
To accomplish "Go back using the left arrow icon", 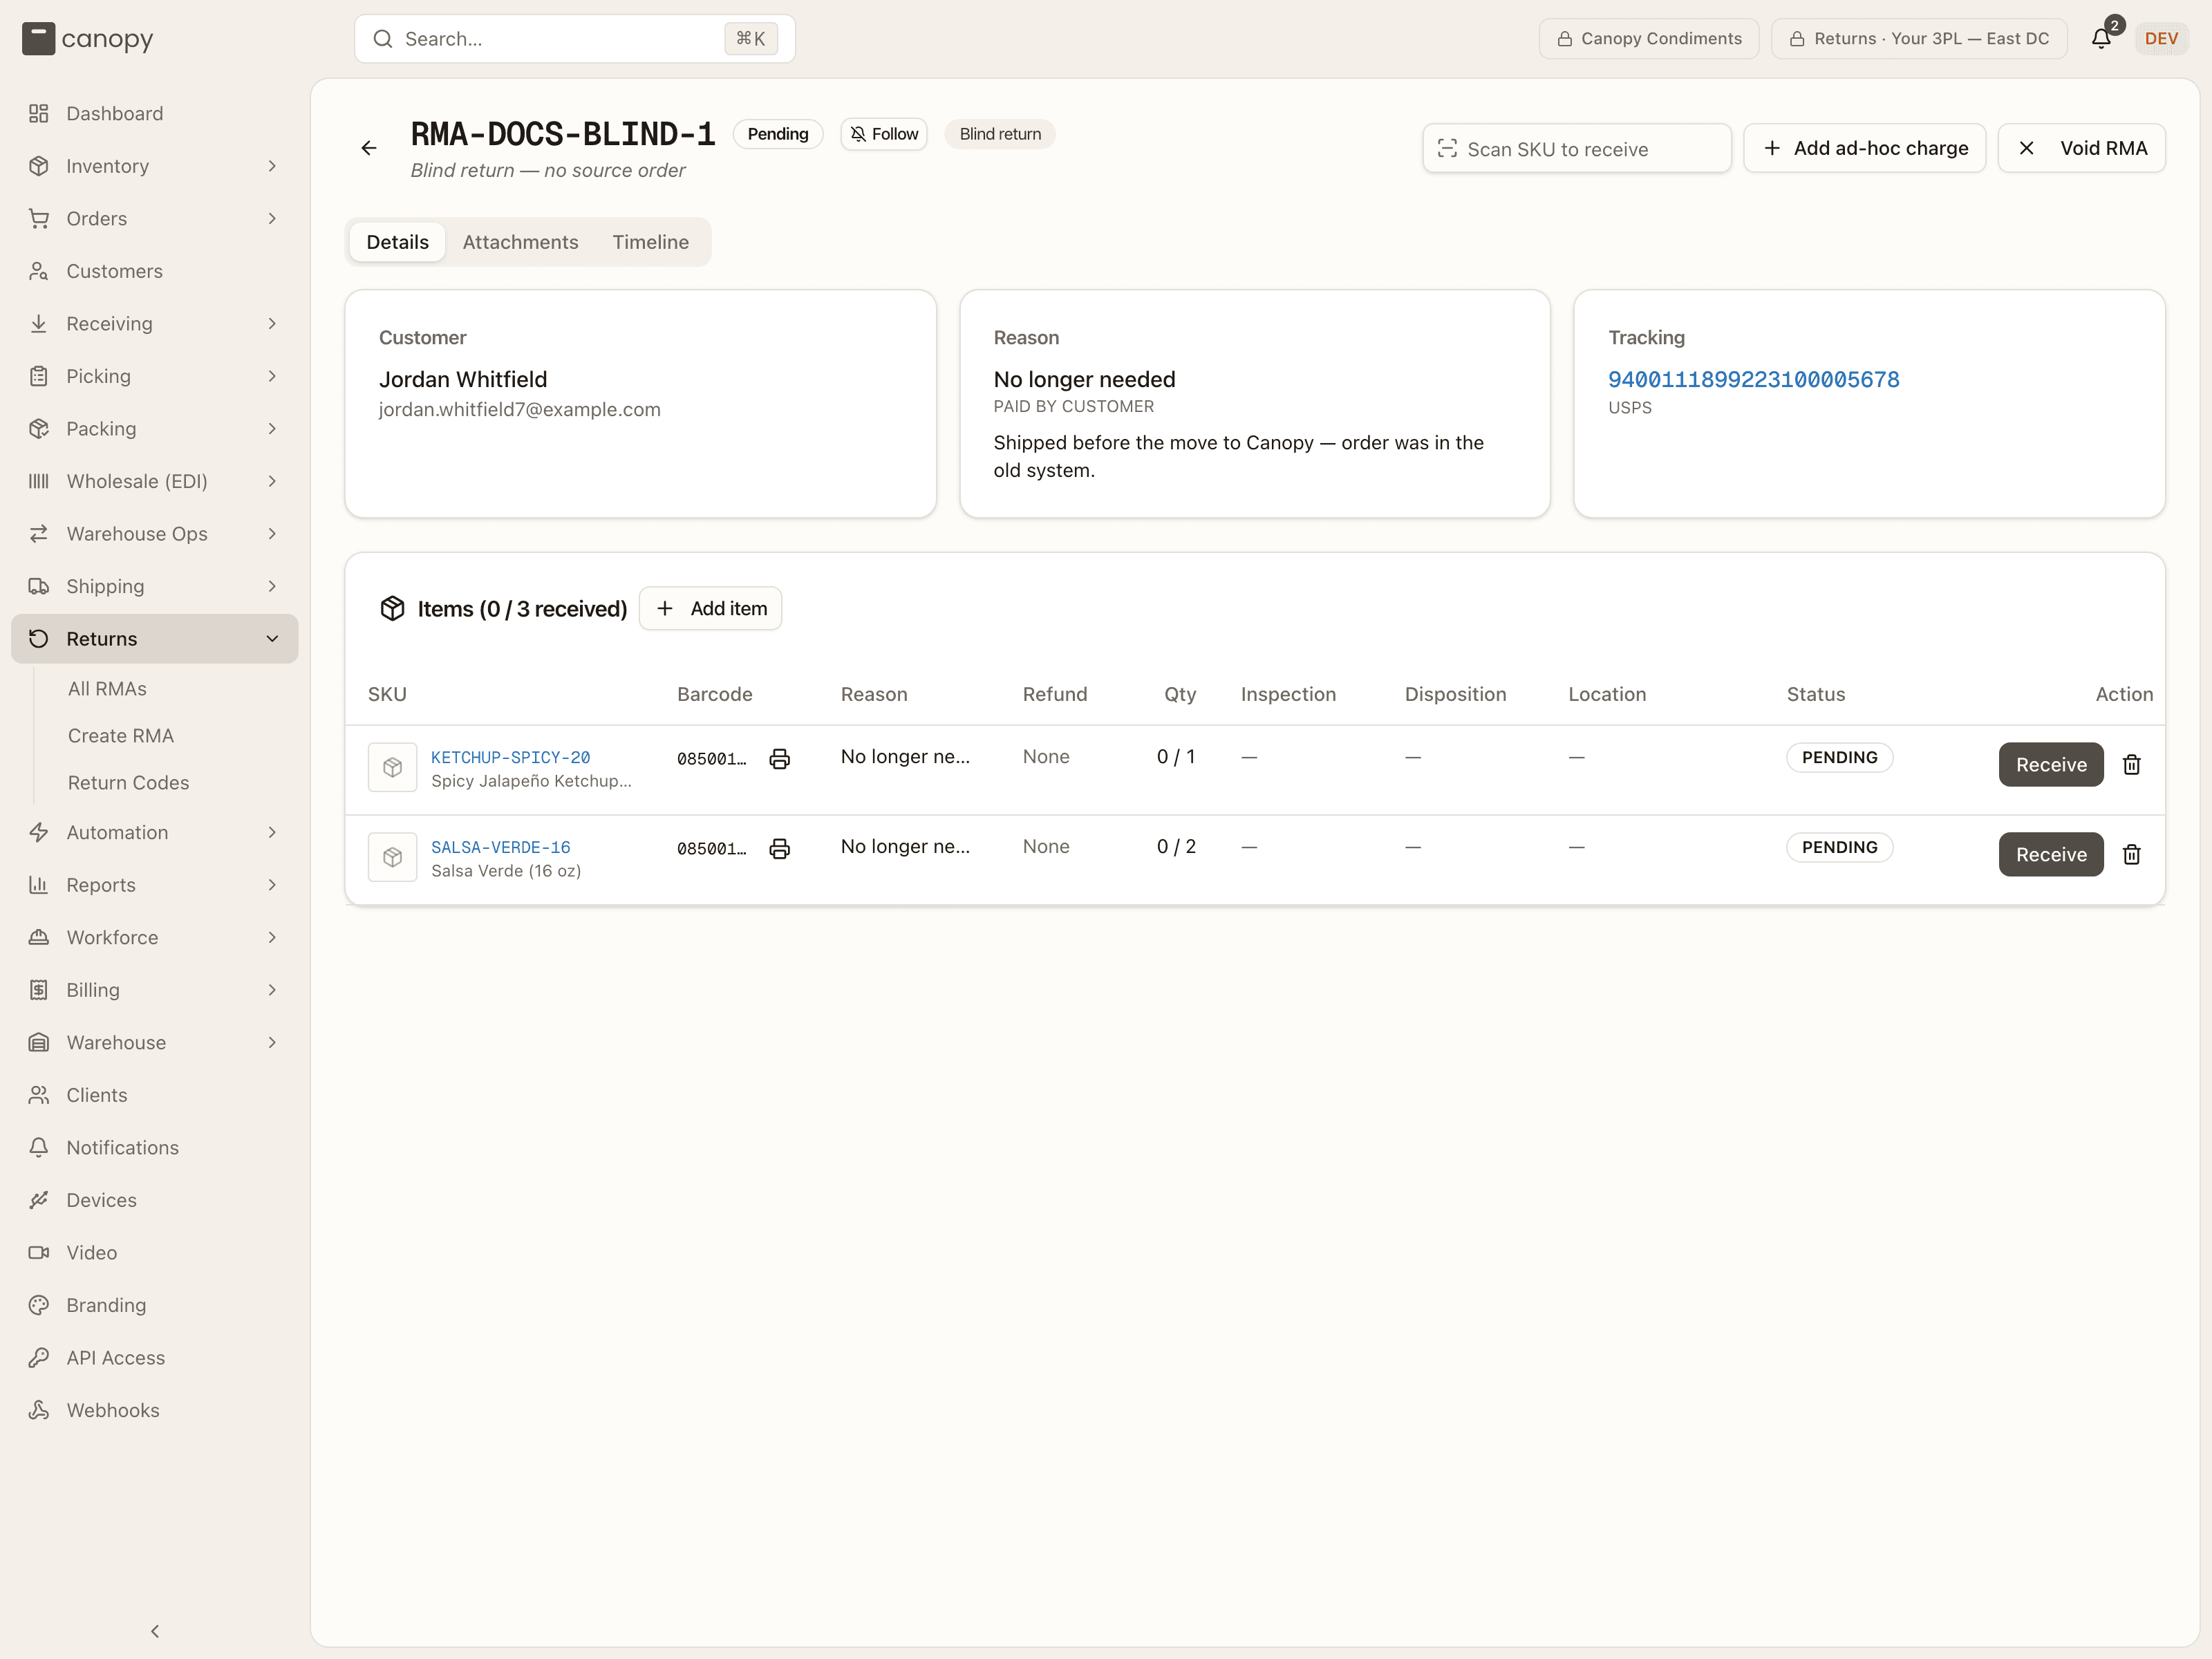I will (369, 148).
